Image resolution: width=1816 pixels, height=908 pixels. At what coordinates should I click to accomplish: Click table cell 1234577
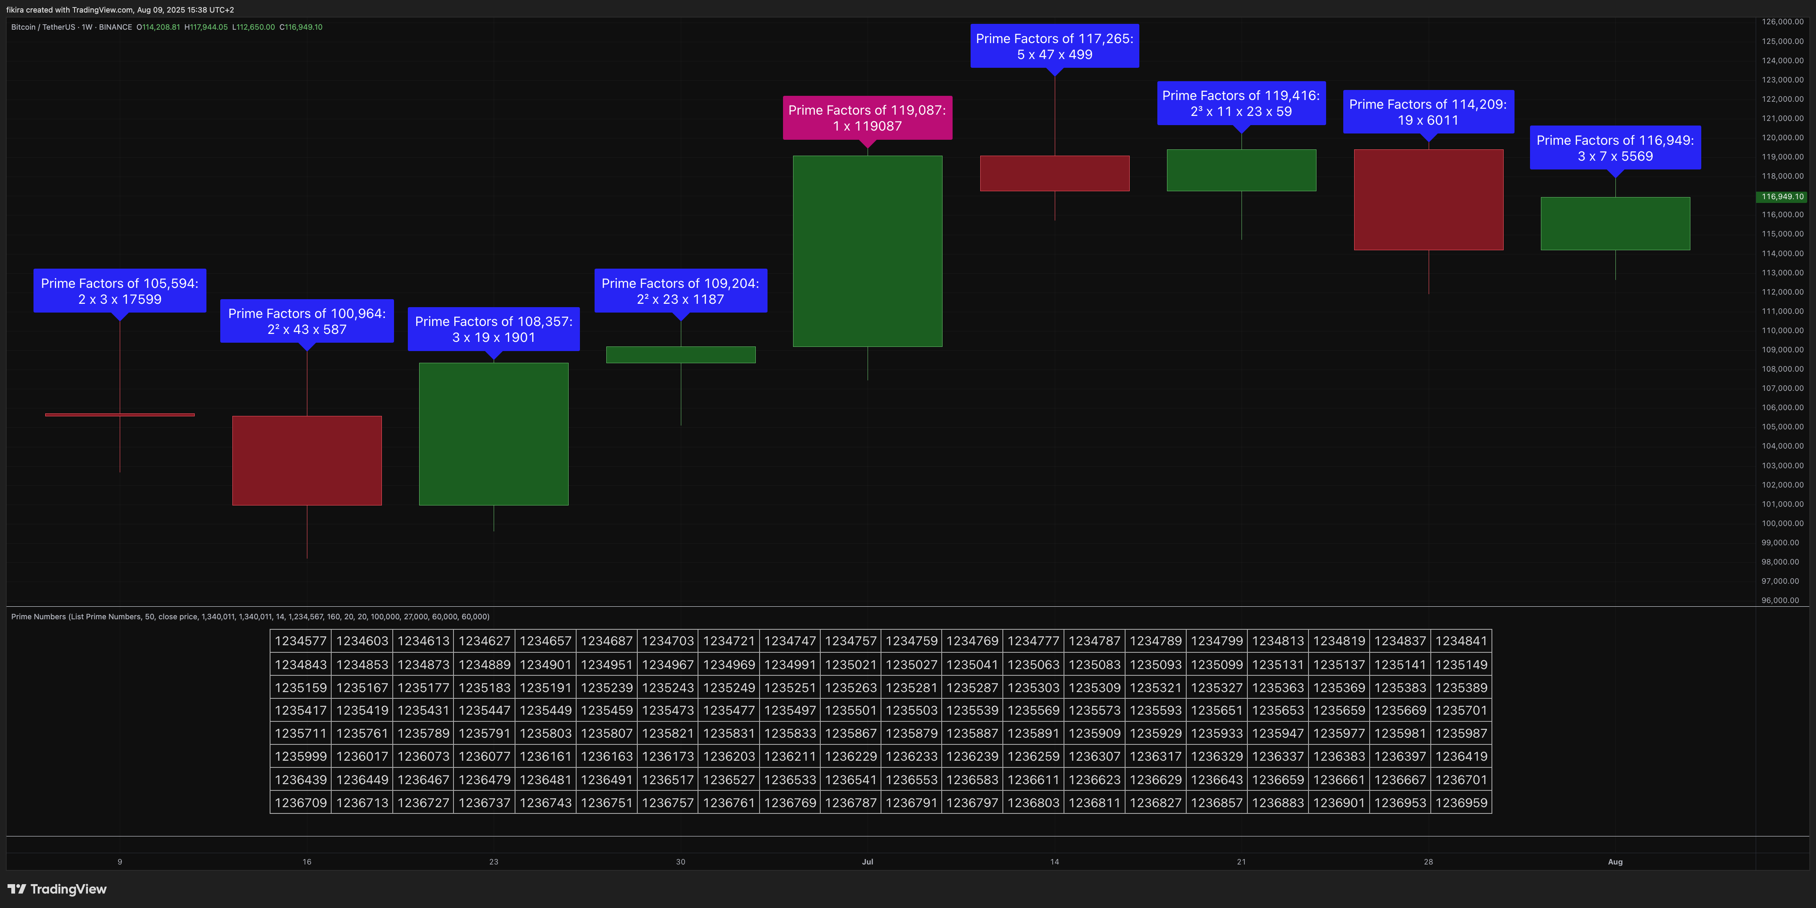(301, 641)
